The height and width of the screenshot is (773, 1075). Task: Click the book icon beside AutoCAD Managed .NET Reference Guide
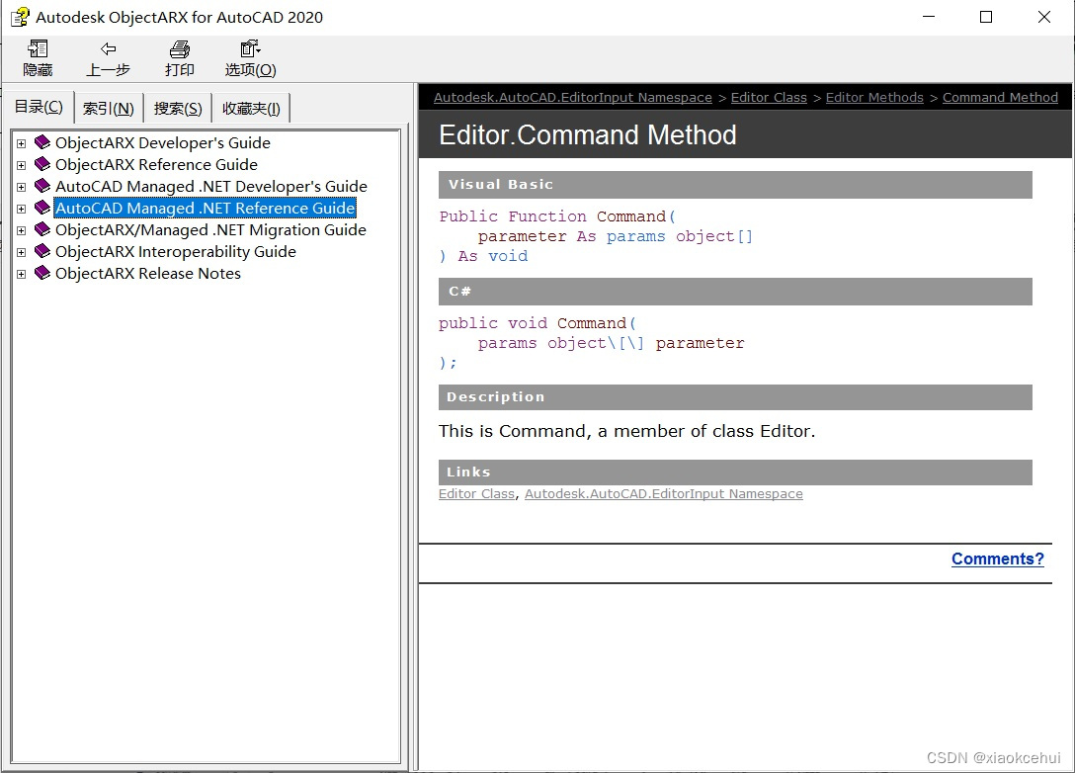(x=42, y=208)
